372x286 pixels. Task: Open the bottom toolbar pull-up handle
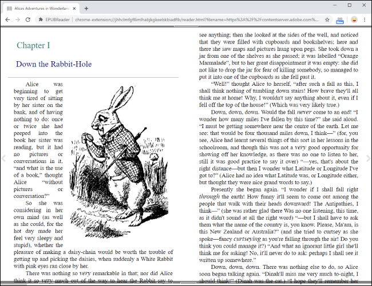point(188,283)
